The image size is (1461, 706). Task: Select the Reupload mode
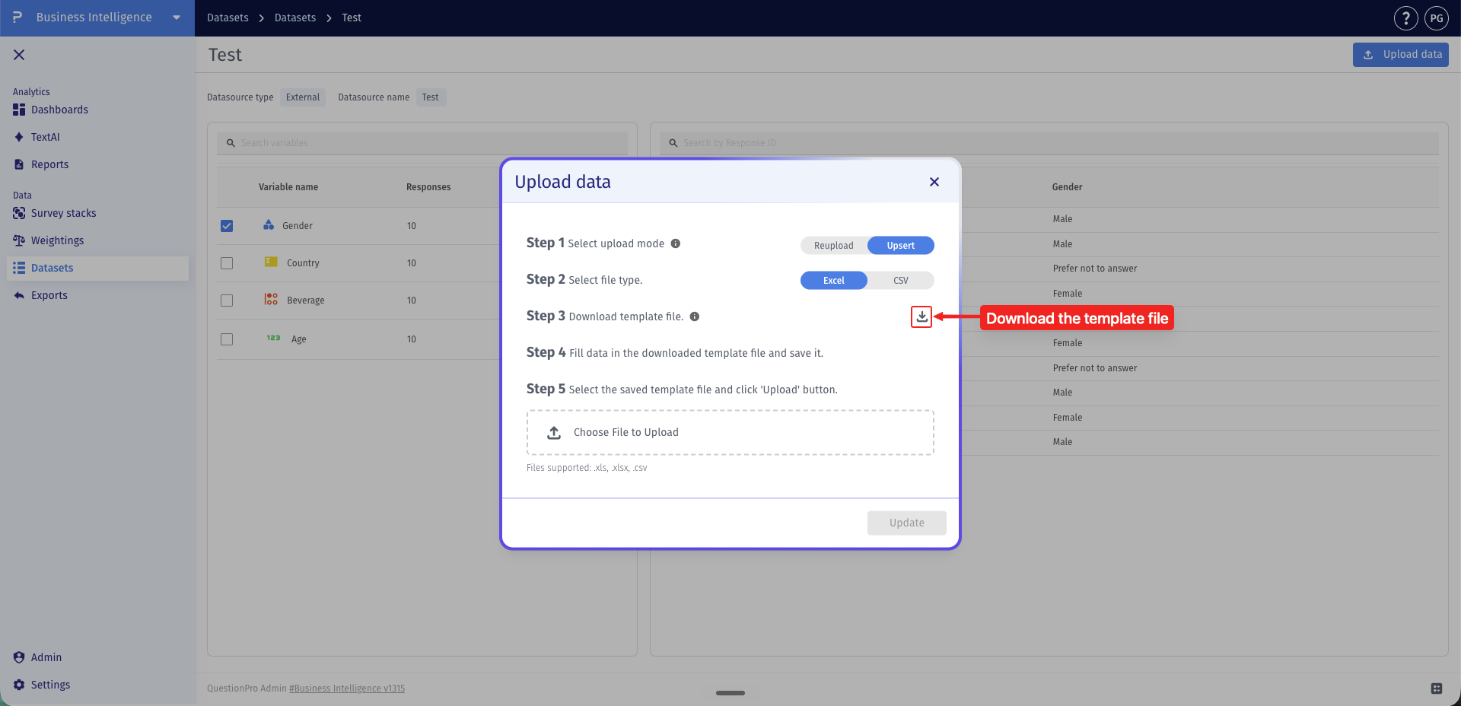click(x=834, y=245)
